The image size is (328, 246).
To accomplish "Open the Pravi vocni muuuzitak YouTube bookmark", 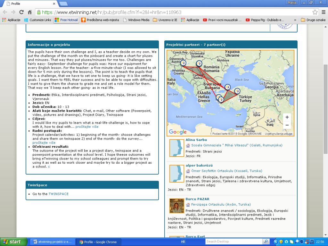I will pyautogui.click(x=222, y=20).
